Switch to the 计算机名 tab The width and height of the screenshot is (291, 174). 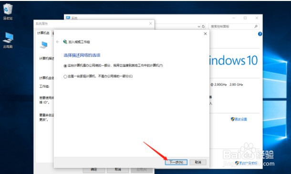[43, 33]
